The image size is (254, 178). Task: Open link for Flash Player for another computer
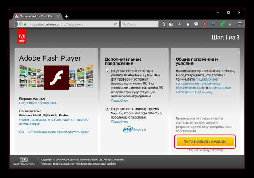click(x=54, y=121)
